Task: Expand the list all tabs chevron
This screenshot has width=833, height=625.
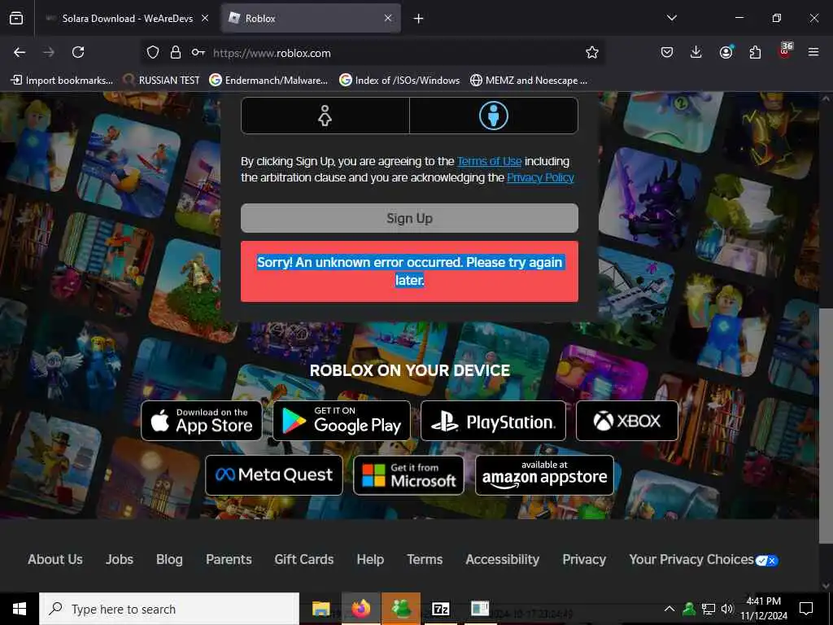Action: (672, 18)
